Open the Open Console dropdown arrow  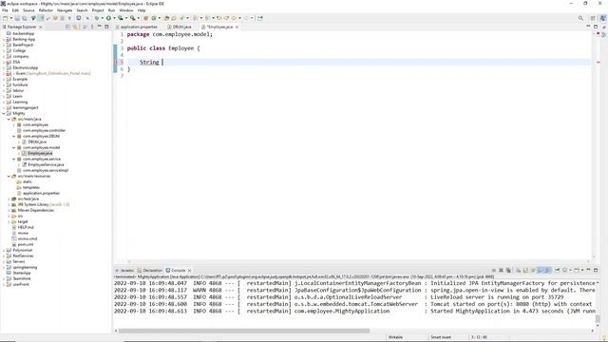[x=582, y=270]
